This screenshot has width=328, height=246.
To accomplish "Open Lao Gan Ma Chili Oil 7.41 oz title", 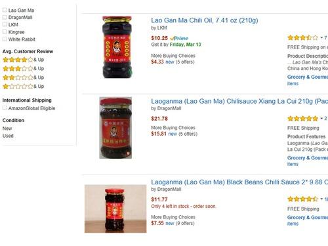I will coord(205,20).
